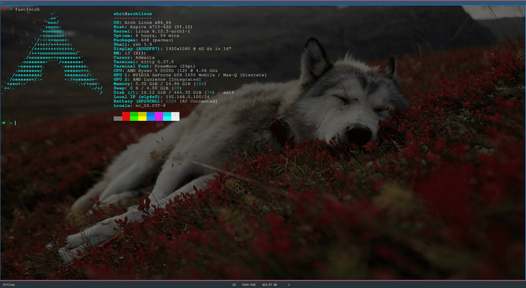Viewport: 526px width, 288px height.
Task: Click the gray palette block
Action: [118, 118]
